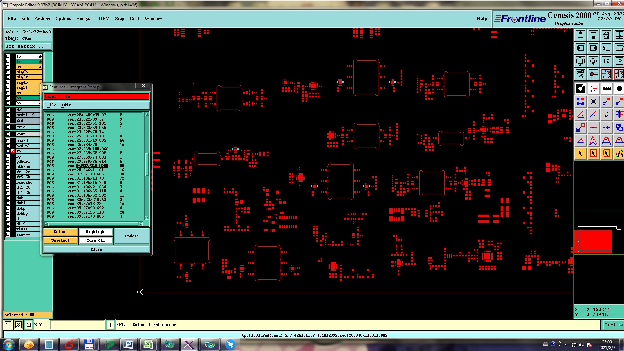Open the Edit menu in Features Histogram popup
The height and width of the screenshot is (351, 624).
coord(66,105)
